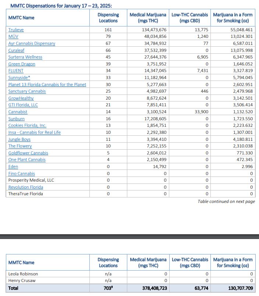Viewport: 259px width, 296px height.
Task: Click the Cannabist hyperlink
Action: tap(18, 112)
